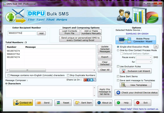Click the Number column header
The width and height of the screenshot is (164, 113).
pyautogui.click(x=15, y=47)
